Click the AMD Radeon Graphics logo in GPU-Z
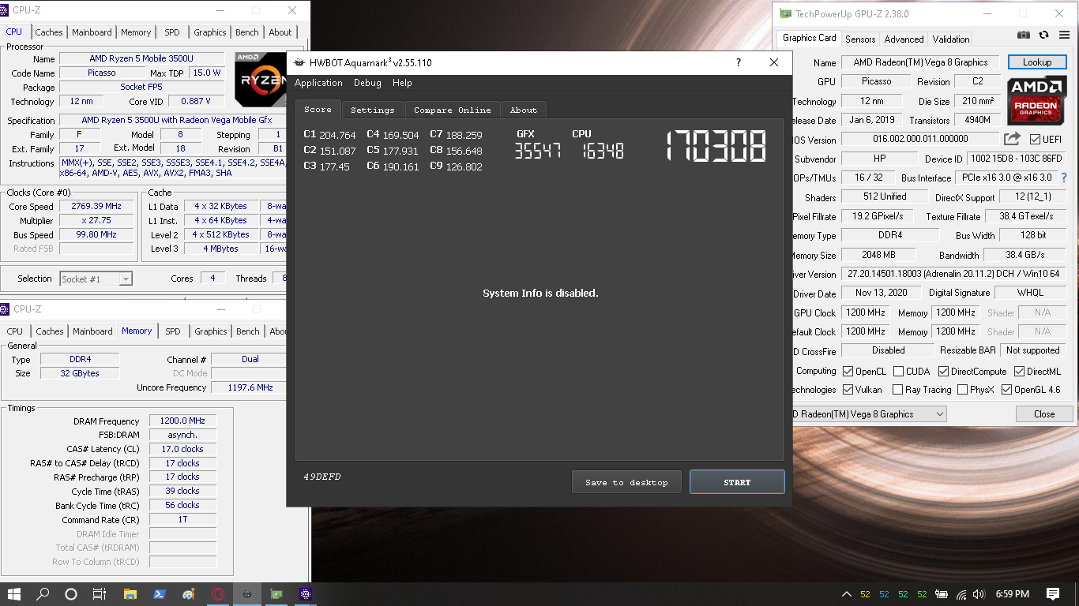This screenshot has height=606, width=1079. click(x=1036, y=100)
